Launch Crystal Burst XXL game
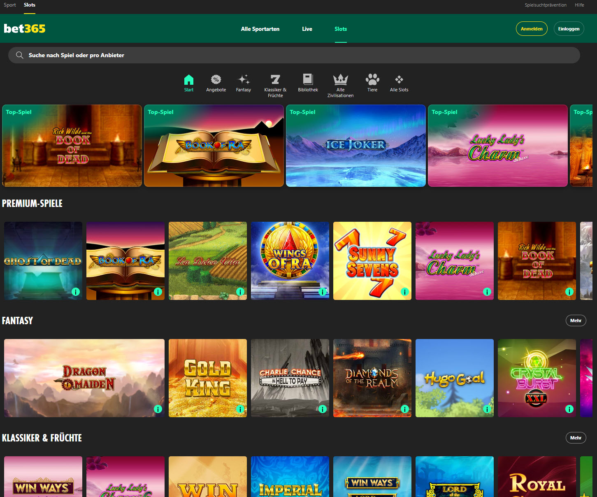Screen dimensions: 597x497 [537, 378]
